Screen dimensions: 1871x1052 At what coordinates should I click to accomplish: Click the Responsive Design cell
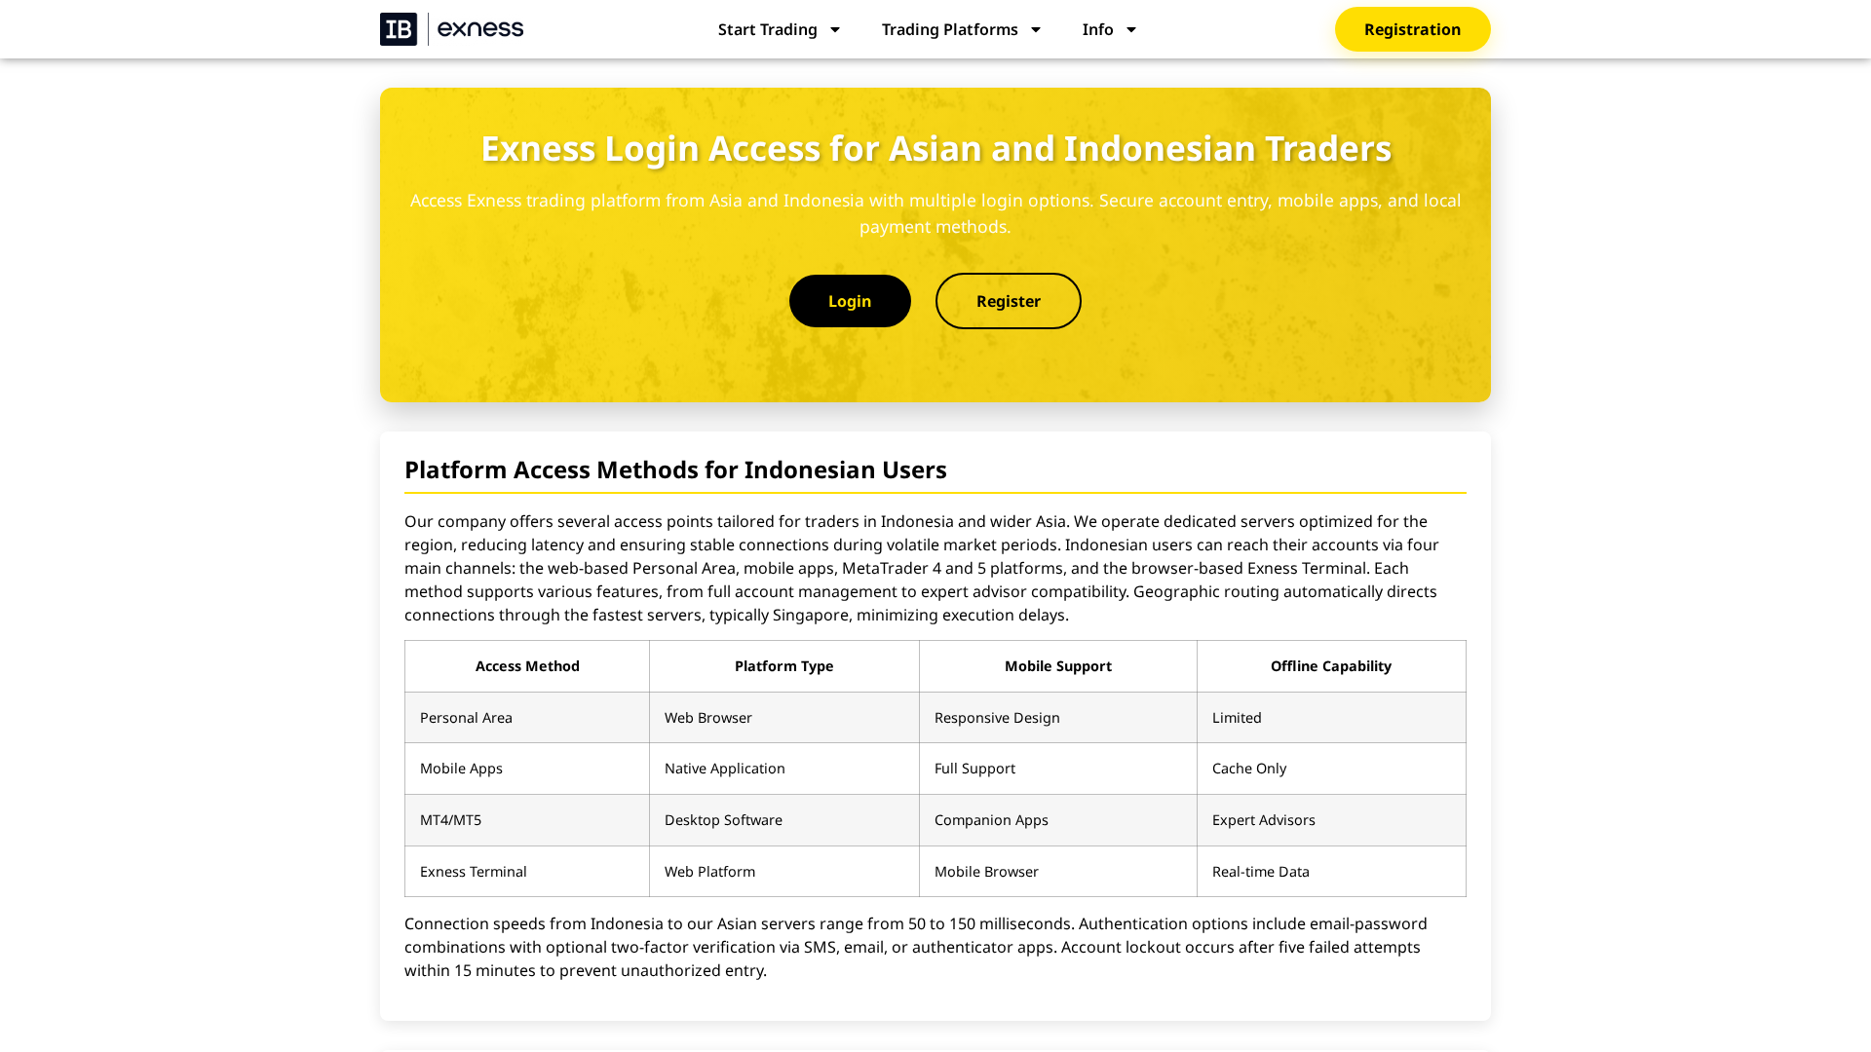1058,718
